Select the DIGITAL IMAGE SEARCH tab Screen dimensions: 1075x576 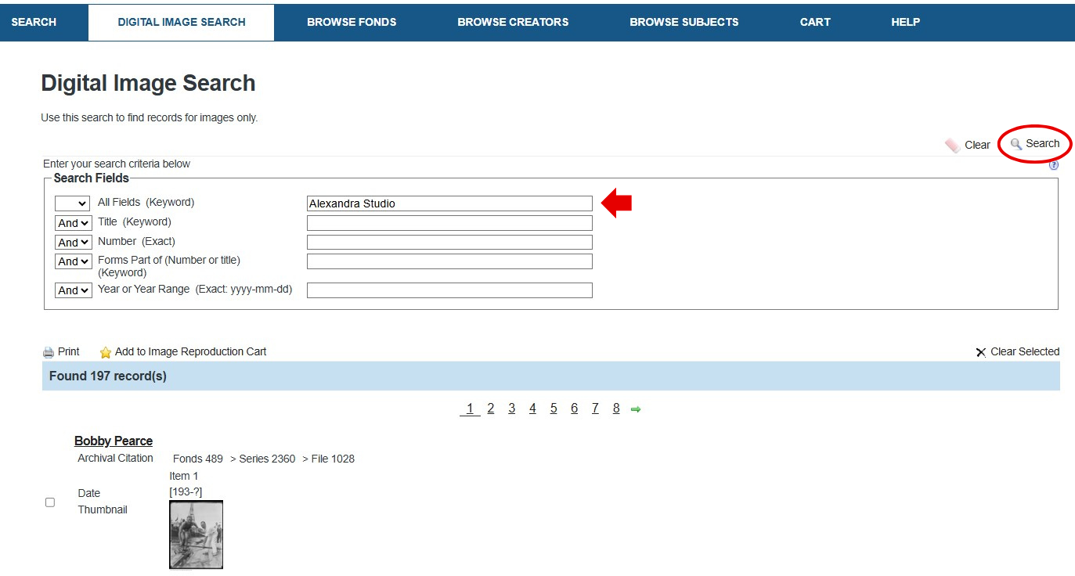coord(182,22)
